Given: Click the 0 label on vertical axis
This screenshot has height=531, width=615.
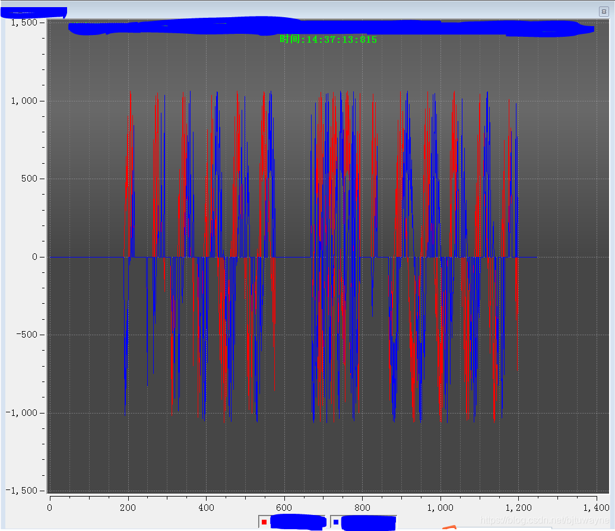Looking at the screenshot, I should click(x=35, y=257).
